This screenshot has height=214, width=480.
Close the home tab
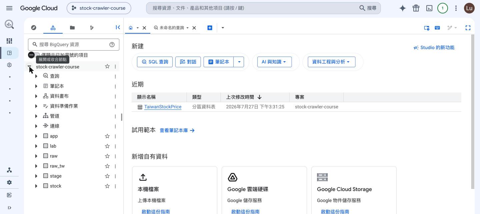(144, 28)
